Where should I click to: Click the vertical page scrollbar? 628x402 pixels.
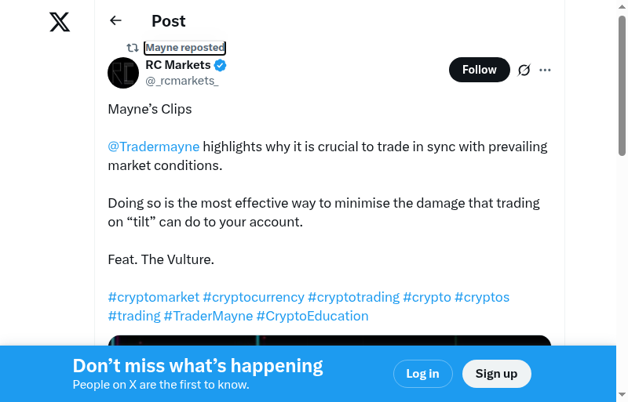pos(623,86)
